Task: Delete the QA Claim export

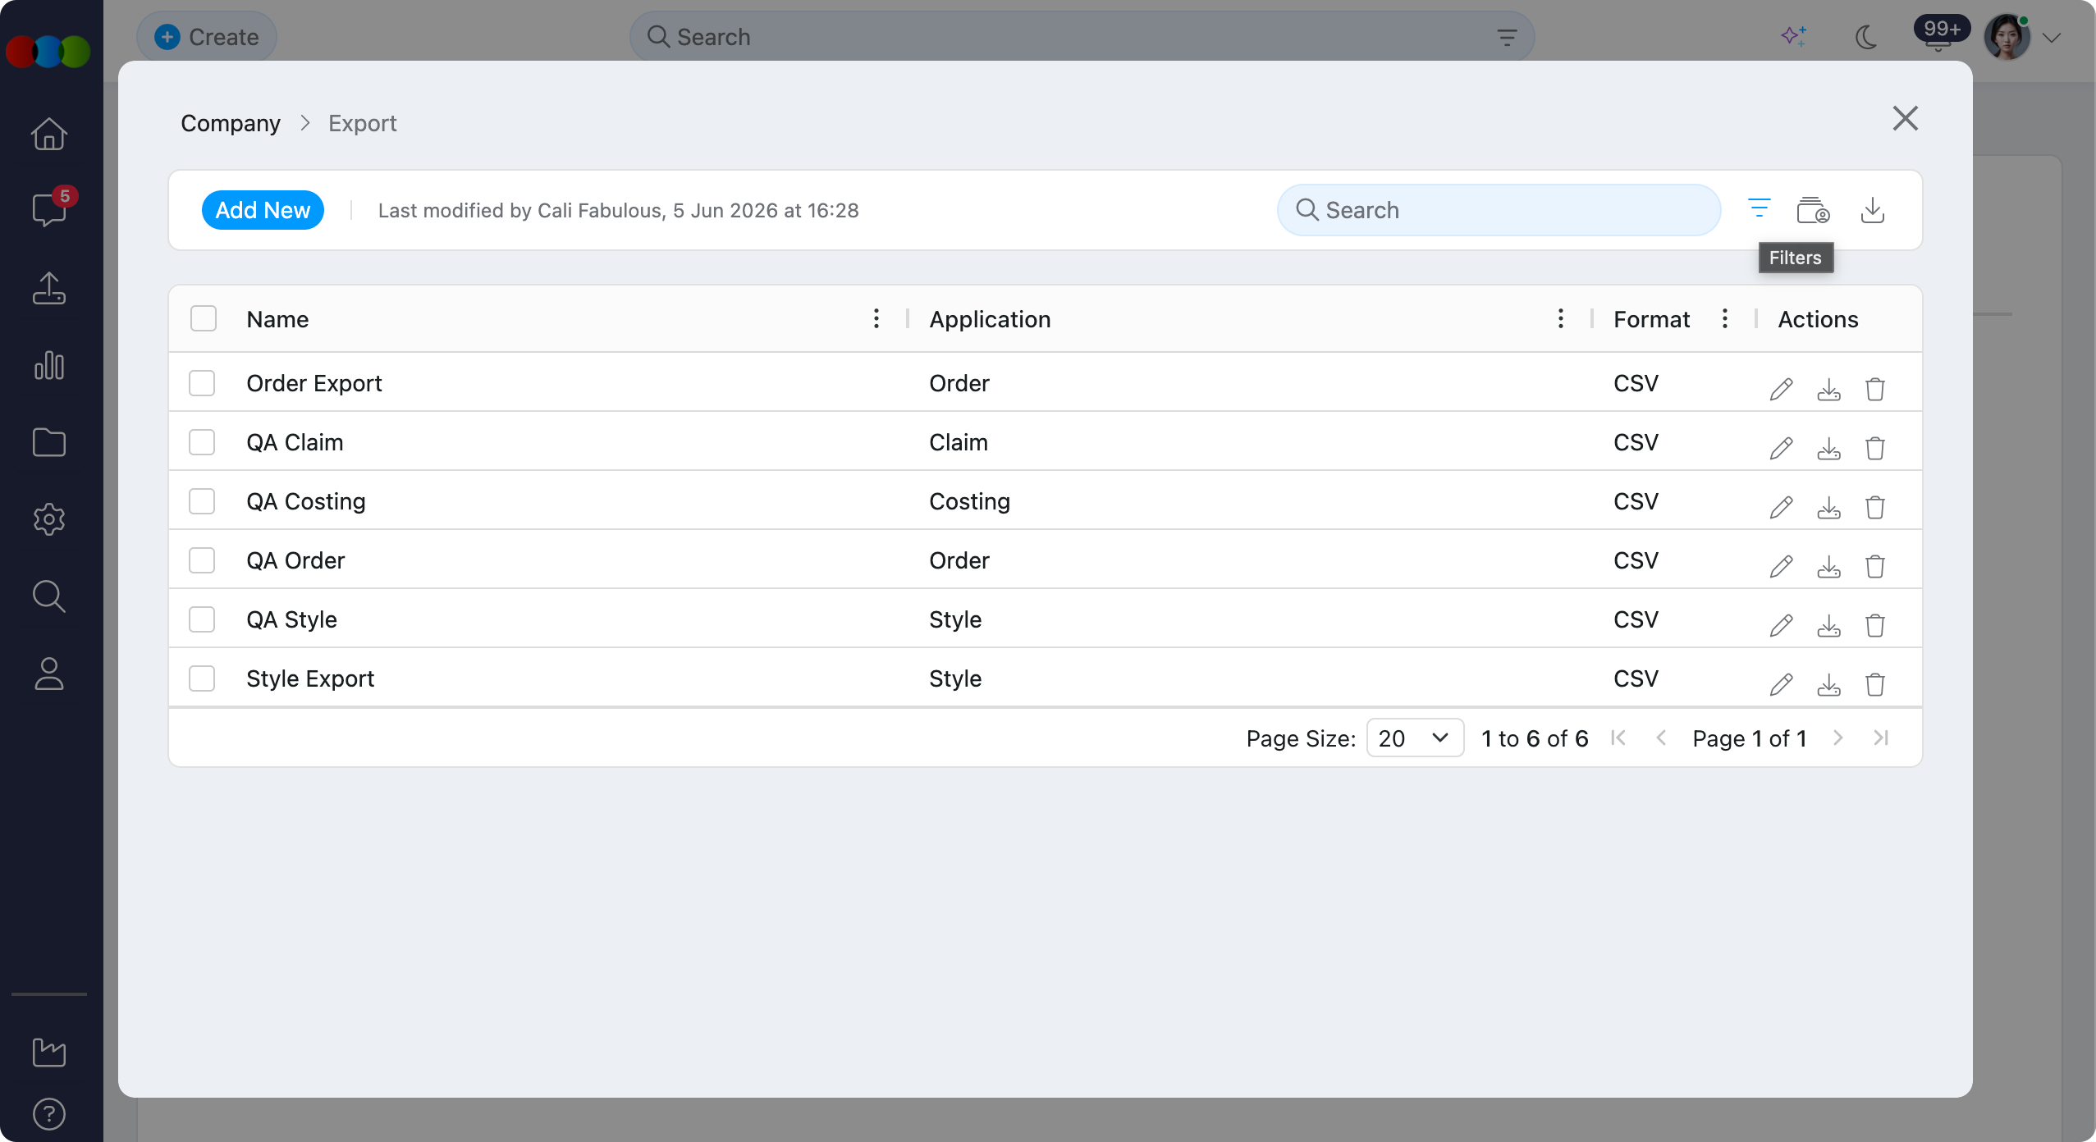Action: 1875,448
